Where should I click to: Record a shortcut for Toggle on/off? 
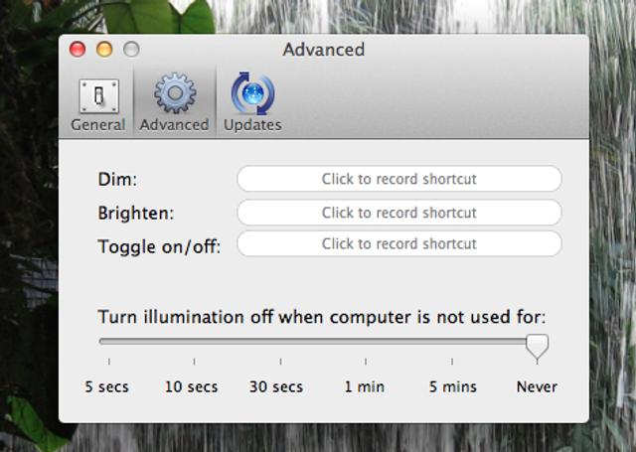point(398,243)
